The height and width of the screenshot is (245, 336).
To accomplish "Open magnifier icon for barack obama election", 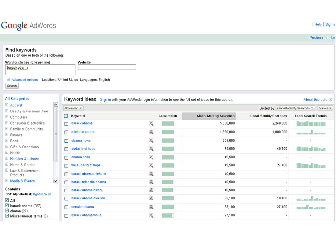I will pyautogui.click(x=151, y=198).
